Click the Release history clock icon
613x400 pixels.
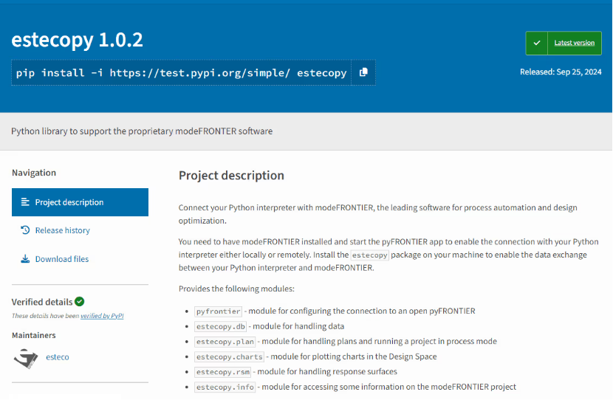click(x=25, y=230)
